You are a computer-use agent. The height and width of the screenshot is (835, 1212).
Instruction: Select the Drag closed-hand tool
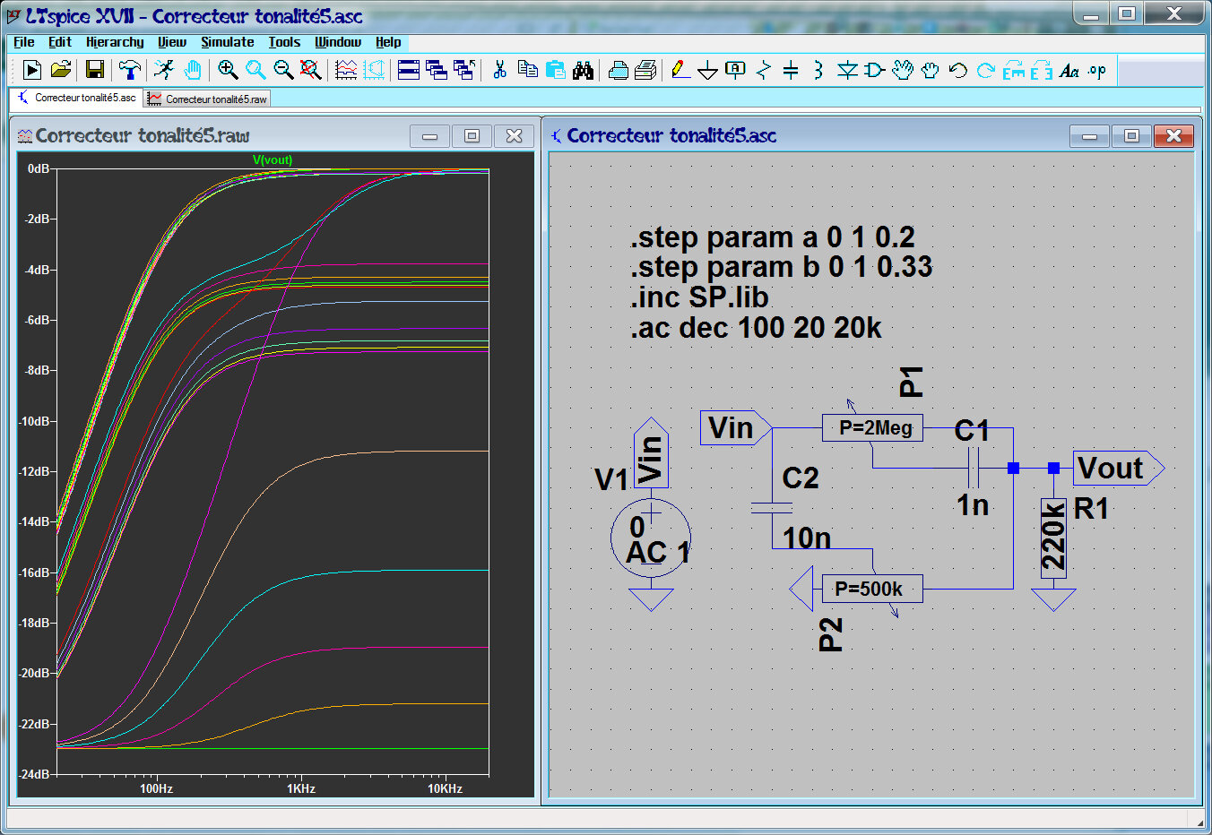(x=931, y=70)
